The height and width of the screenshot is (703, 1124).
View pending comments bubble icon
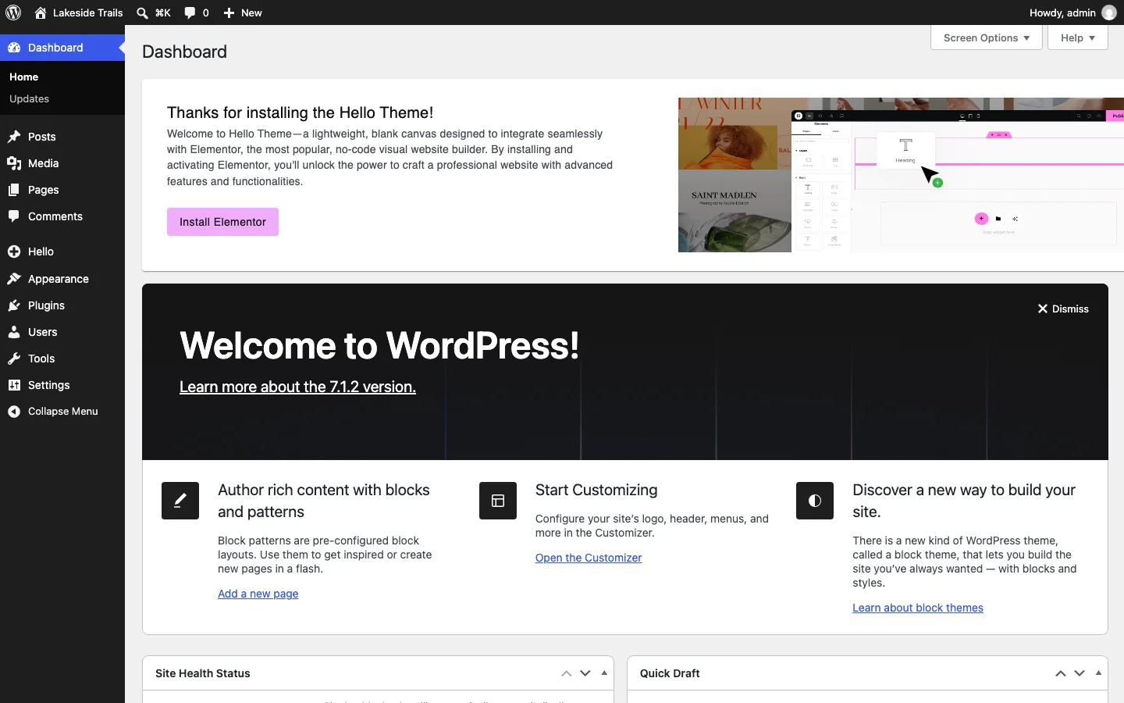[x=190, y=12]
